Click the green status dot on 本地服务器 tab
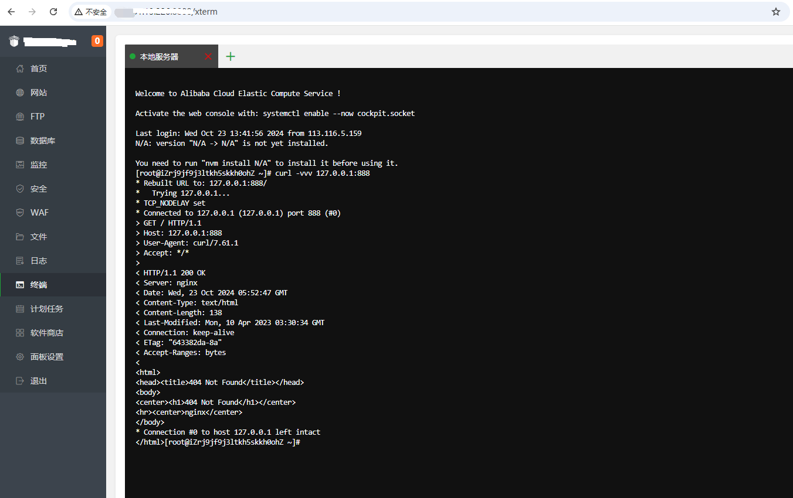Screen dimensions: 793x498 133,57
